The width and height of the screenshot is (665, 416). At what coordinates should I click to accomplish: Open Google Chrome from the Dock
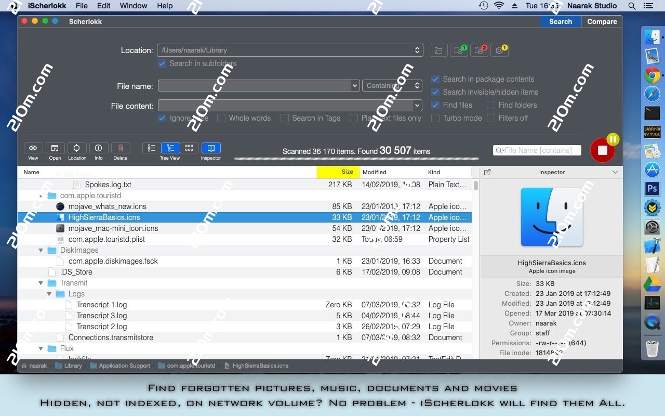(652, 75)
